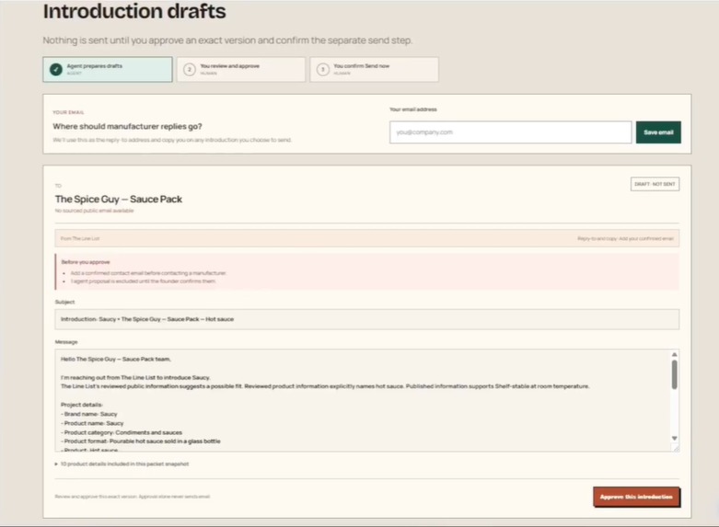This screenshot has width=719, height=527.
Task: Click 'Hello The Spice Guy' greeting line
Action: point(116,360)
